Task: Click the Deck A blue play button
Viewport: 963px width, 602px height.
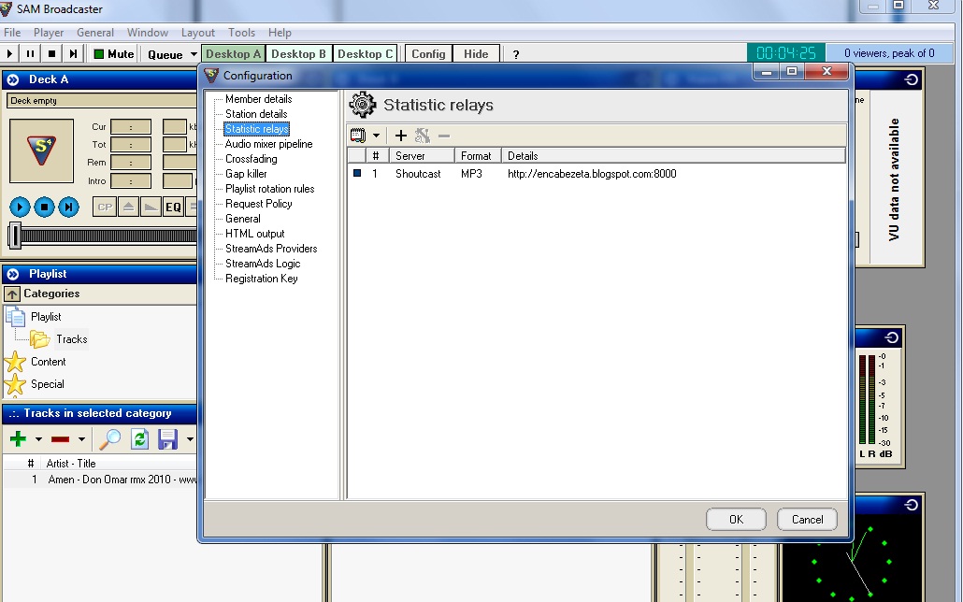Action: [20, 207]
